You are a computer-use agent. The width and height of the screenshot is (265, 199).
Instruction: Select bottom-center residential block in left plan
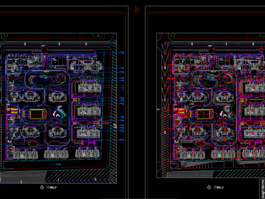coord(56,154)
